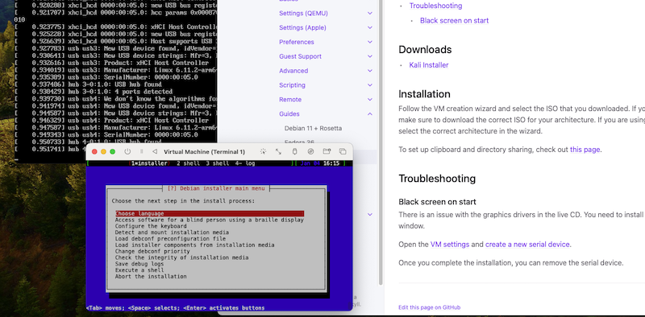The height and width of the screenshot is (317, 645).
Task: Open Guides sidebar page
Action: 289,113
